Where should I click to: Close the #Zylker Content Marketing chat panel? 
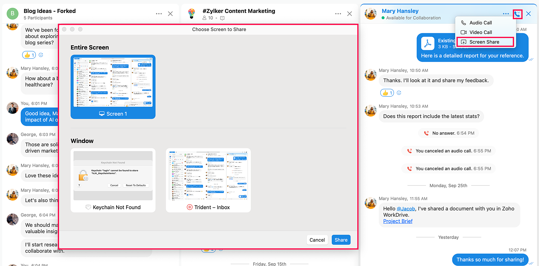coord(350,14)
